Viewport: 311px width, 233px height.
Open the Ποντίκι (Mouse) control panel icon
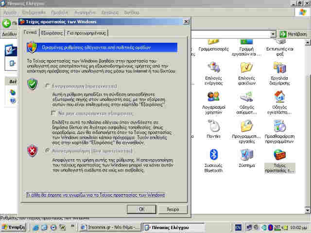point(213,126)
